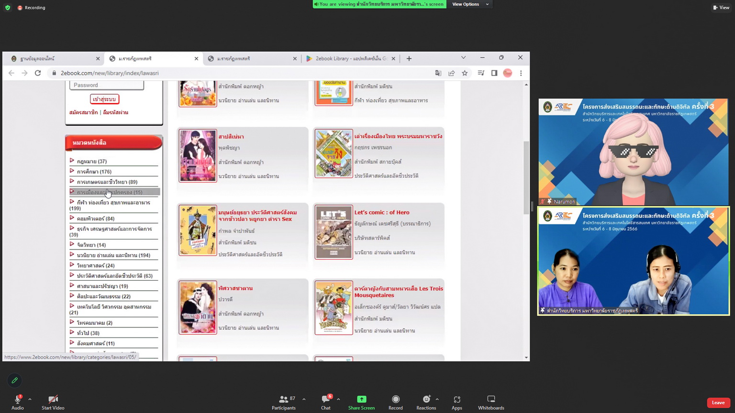This screenshot has height=413, width=735.
Task: Toggle browser side panel icon
Action: tap(494, 73)
